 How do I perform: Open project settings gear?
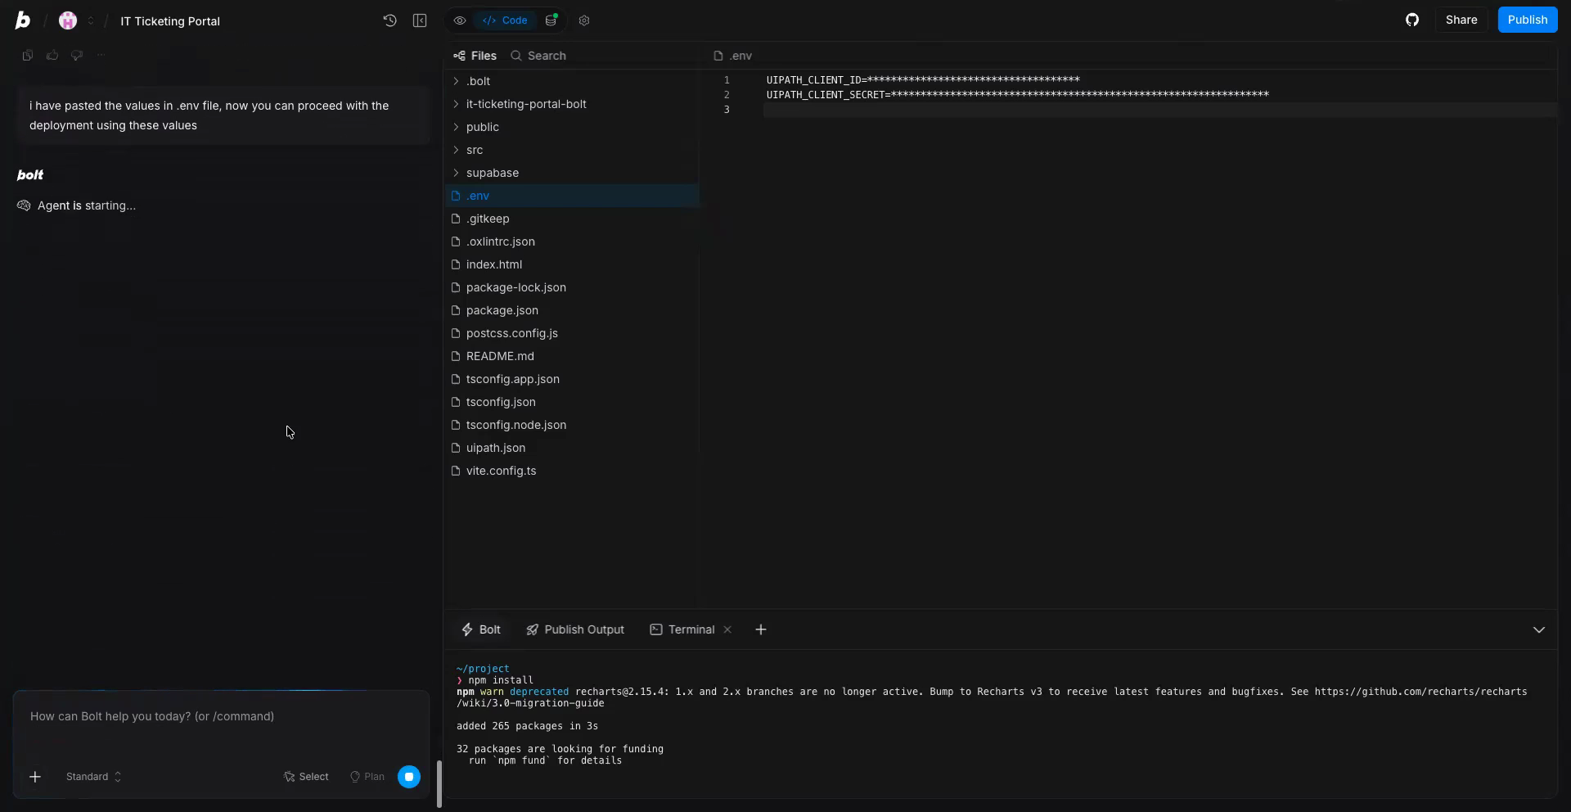pos(584,20)
